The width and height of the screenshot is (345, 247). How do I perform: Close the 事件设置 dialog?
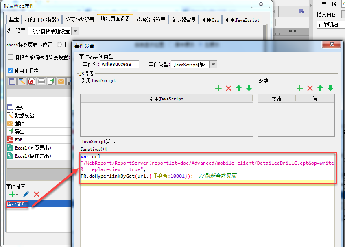point(332,44)
